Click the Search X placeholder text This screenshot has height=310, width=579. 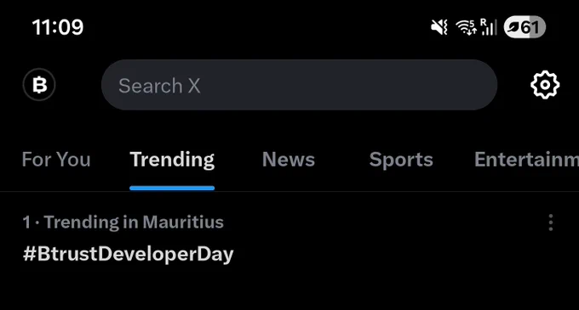pos(159,86)
